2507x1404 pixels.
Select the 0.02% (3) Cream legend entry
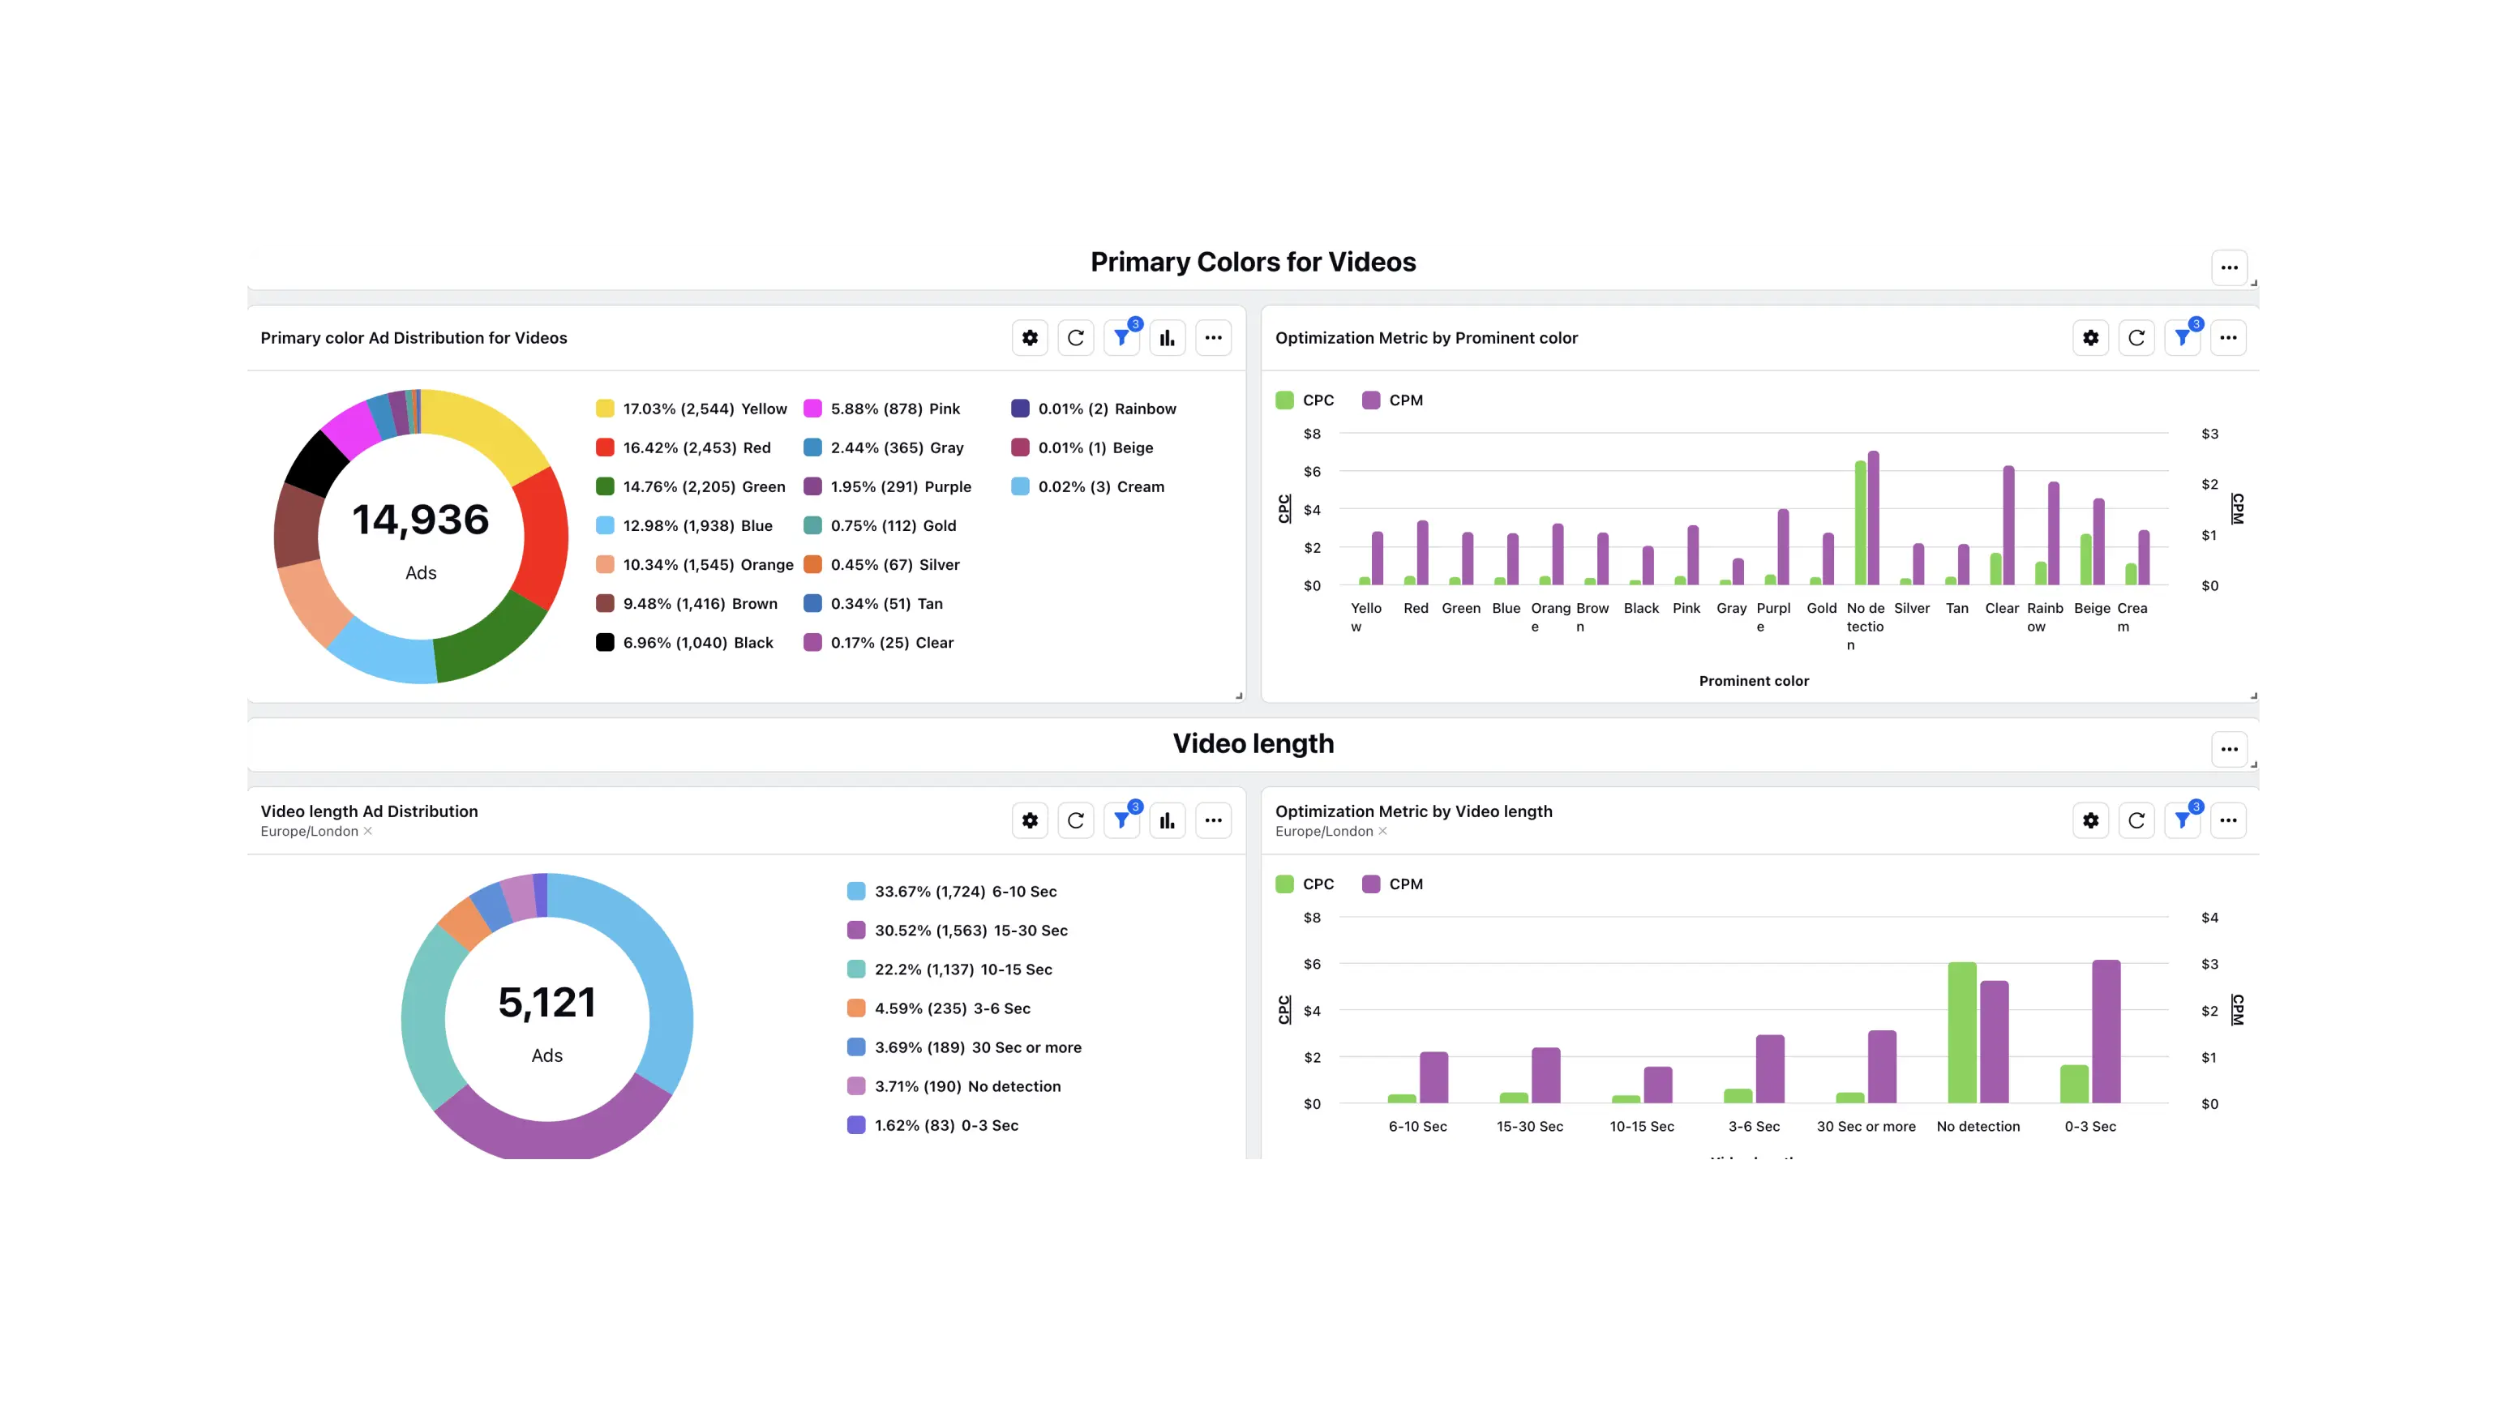(x=1088, y=486)
